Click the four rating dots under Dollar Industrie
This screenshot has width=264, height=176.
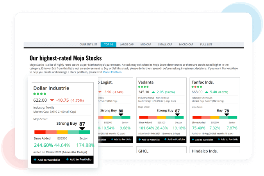tap(39, 94)
